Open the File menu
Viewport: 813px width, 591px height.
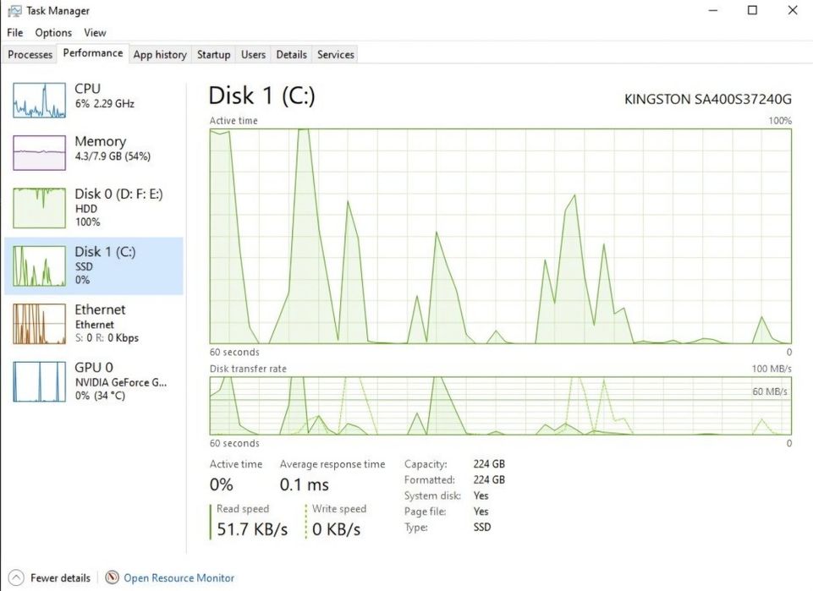15,33
